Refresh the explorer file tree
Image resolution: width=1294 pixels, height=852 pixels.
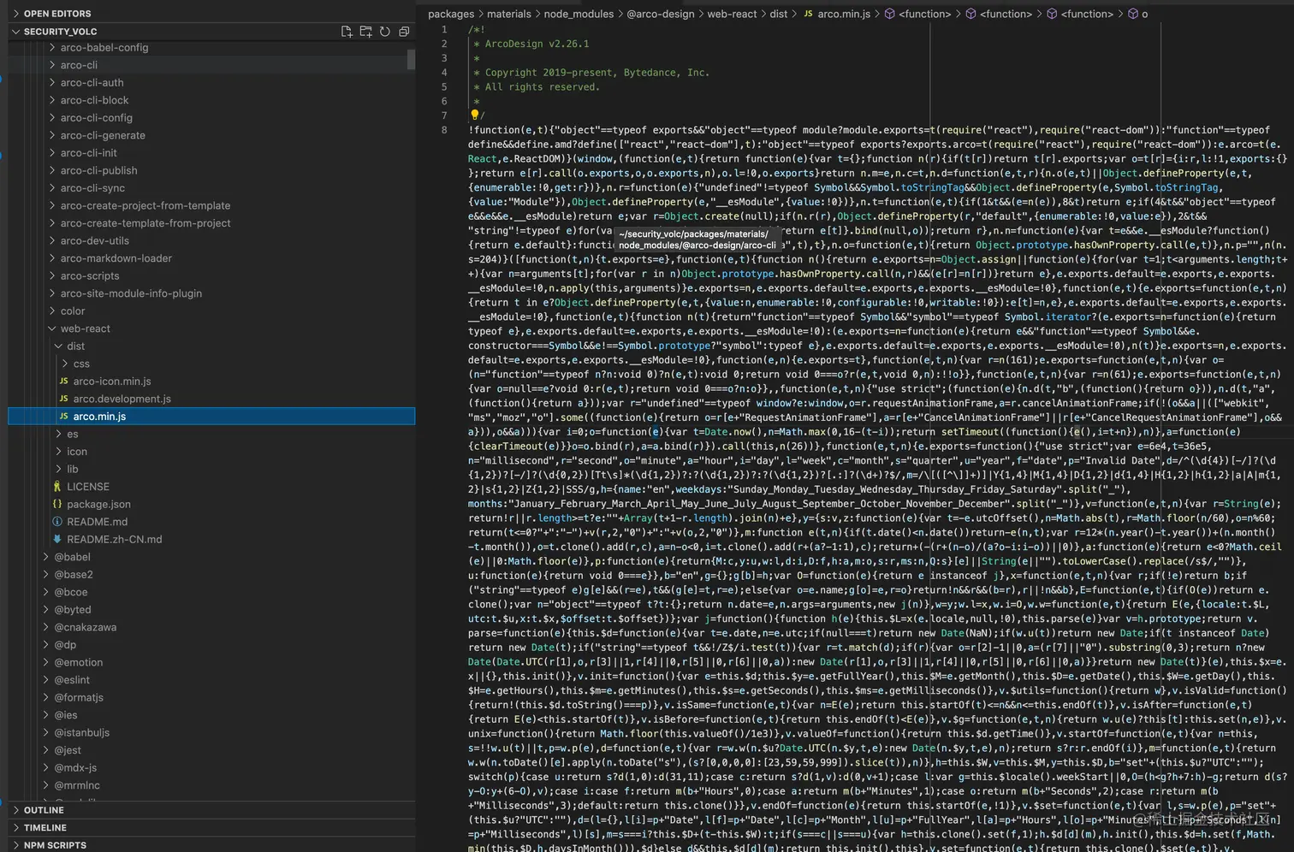[x=385, y=32]
